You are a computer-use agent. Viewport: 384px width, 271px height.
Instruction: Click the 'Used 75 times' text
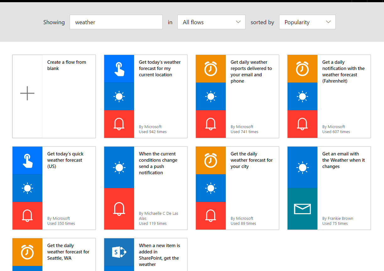335,224
